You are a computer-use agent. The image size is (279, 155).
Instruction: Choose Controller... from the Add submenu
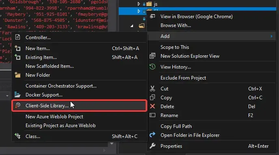coord(79,38)
